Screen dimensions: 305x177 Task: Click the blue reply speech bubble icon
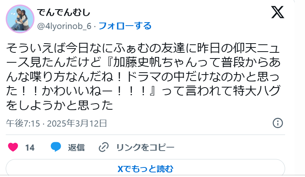click(56, 147)
